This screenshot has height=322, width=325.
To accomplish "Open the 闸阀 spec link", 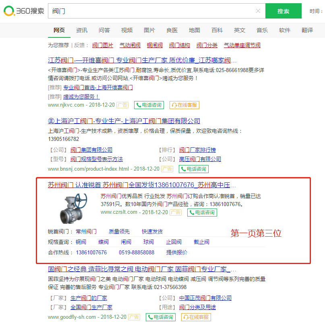I will pos(126,242).
